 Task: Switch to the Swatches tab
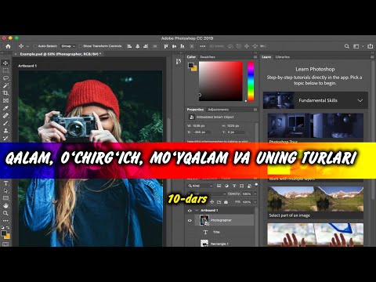208,57
